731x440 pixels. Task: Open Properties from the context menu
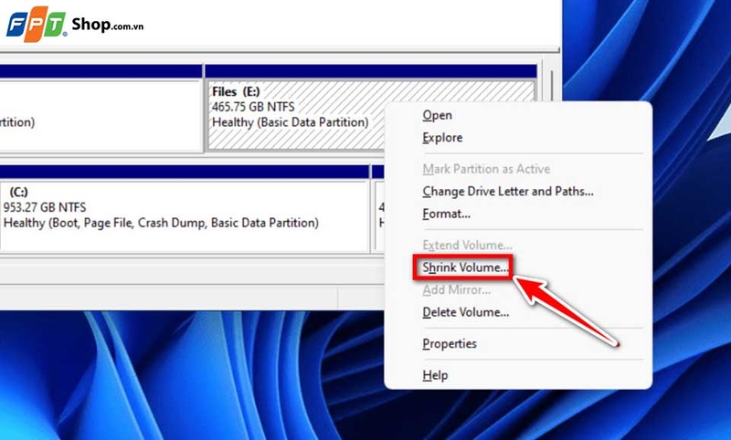pos(450,343)
